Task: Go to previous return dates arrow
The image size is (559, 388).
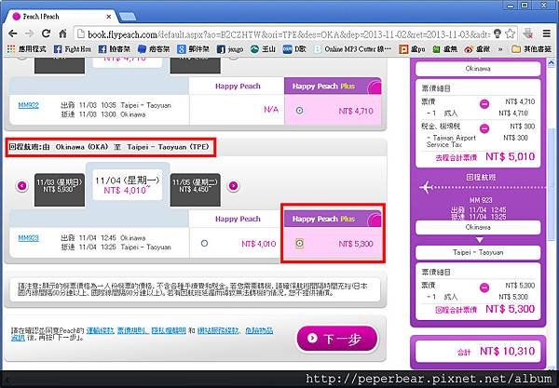Action: click(x=22, y=185)
